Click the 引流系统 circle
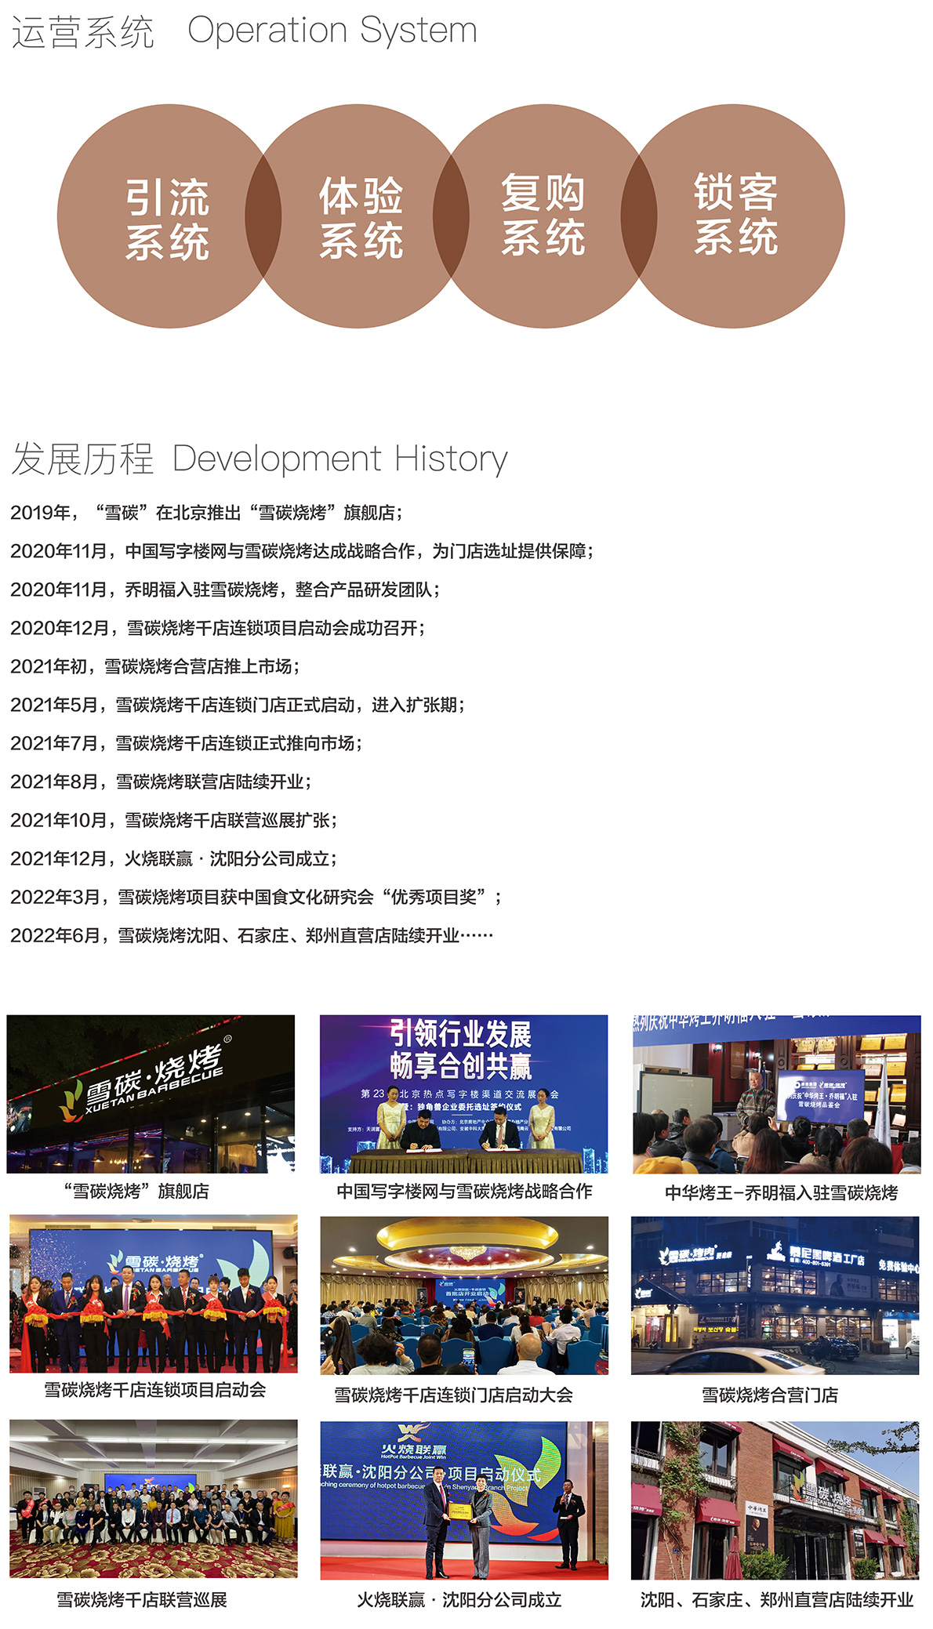 pyautogui.click(x=169, y=216)
